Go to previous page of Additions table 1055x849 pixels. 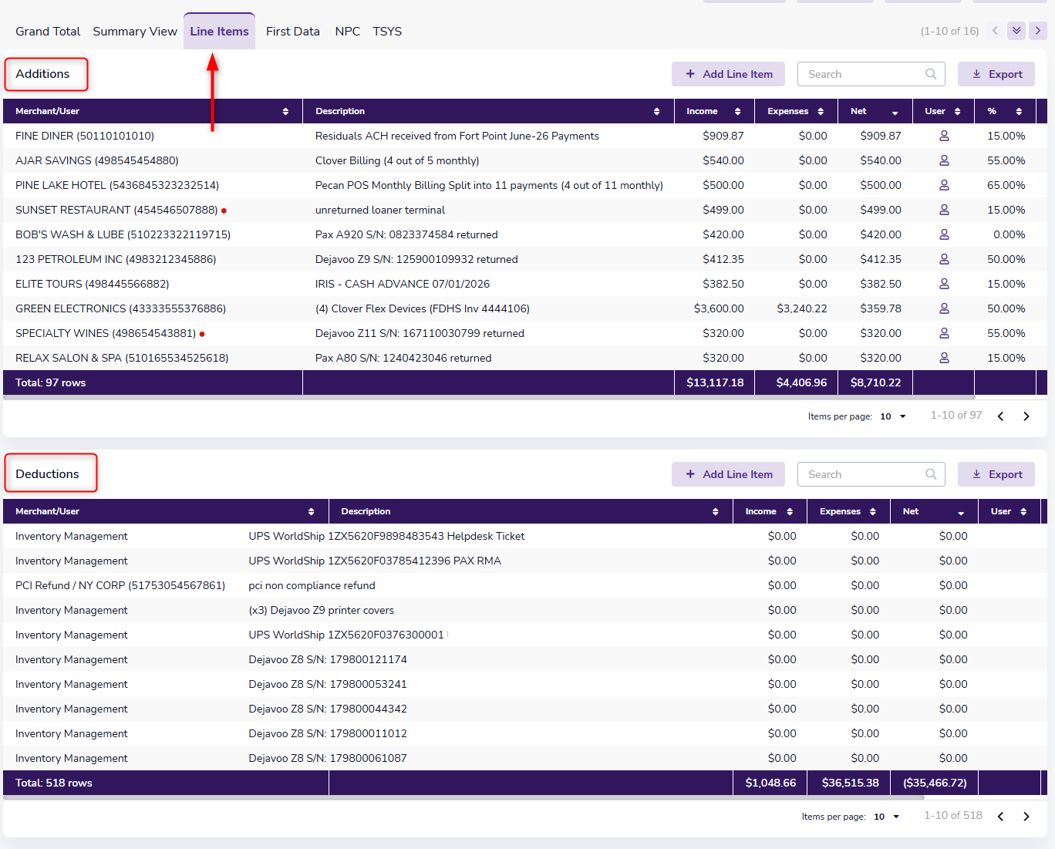click(x=1001, y=416)
